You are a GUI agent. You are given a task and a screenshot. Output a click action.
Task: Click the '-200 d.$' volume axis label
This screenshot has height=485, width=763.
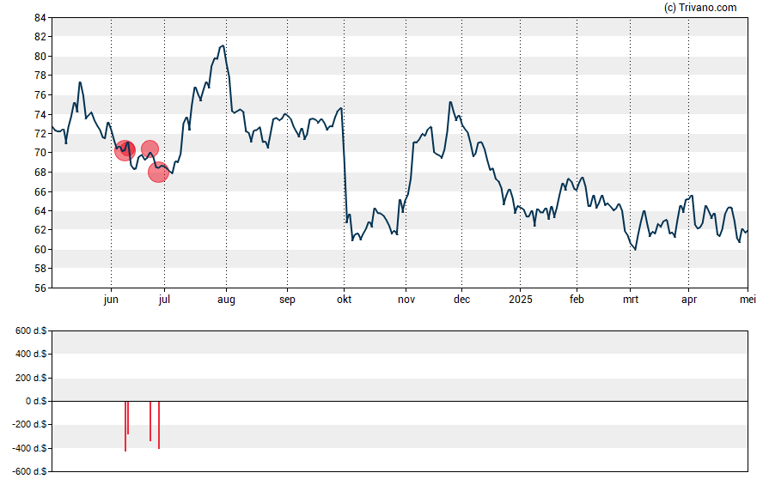click(x=29, y=424)
